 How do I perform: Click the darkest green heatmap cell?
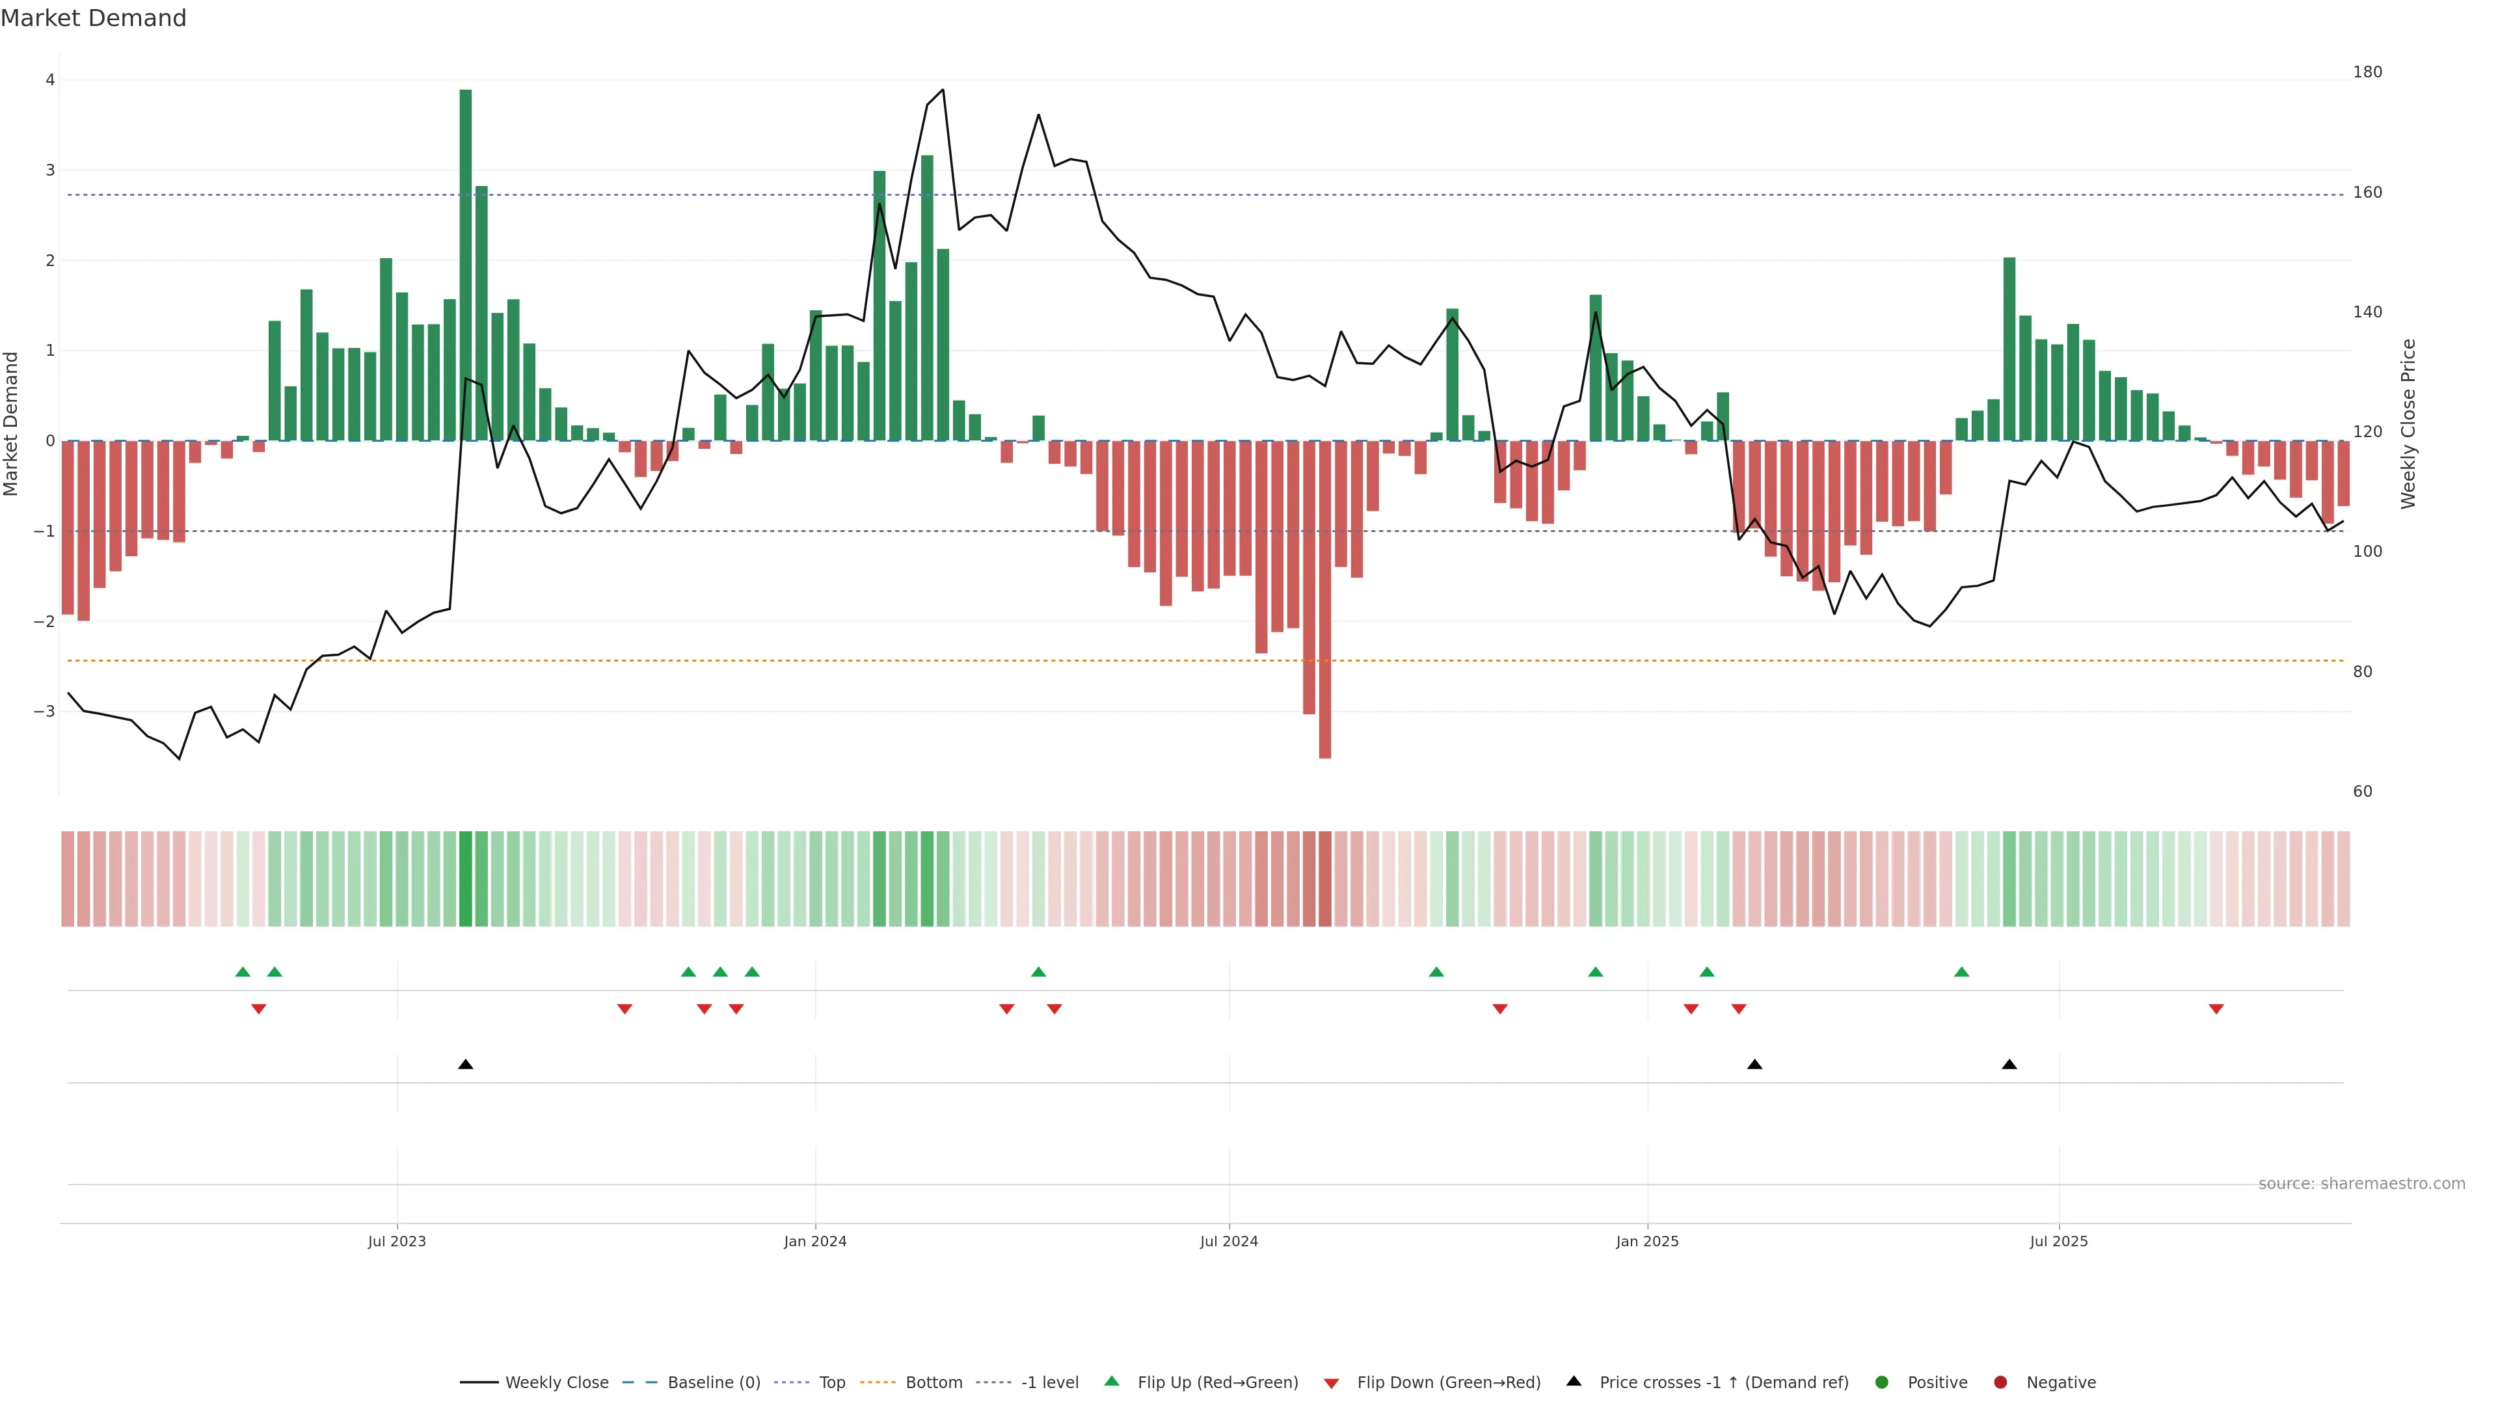click(466, 879)
